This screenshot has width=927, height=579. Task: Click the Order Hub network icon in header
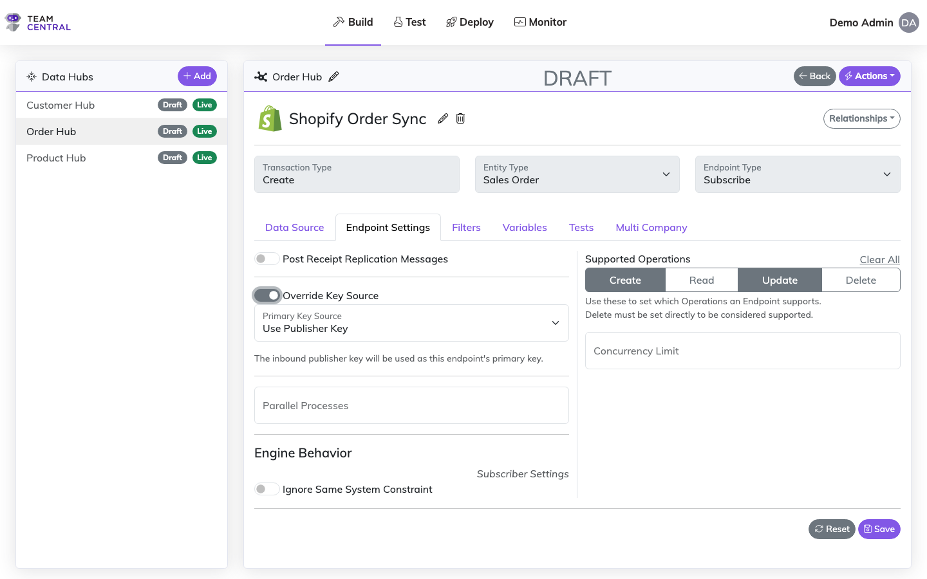pyautogui.click(x=261, y=77)
